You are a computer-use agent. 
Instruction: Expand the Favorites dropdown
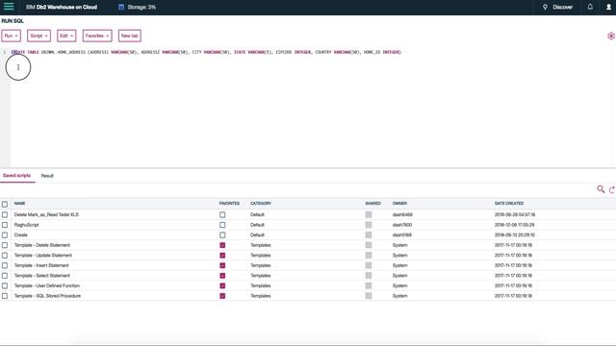tap(97, 36)
